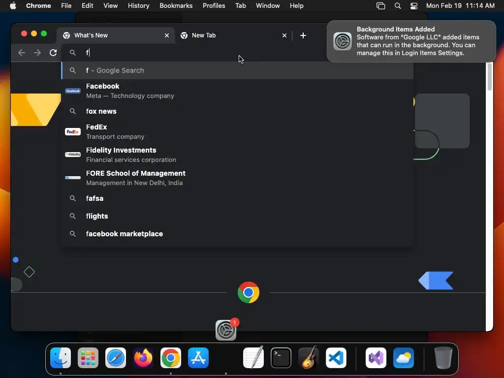Viewport: 504px width, 378px height.
Task: Click the Chrome forward arrow
Action: click(37, 53)
